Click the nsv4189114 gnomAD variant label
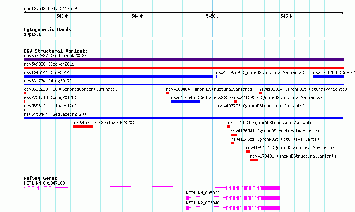Viewport: 355px width, 212px height. click(x=290, y=148)
